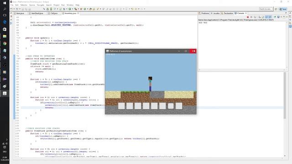Select the Java perspective button
This screenshot has height=164, width=292.
tap(283, 9)
